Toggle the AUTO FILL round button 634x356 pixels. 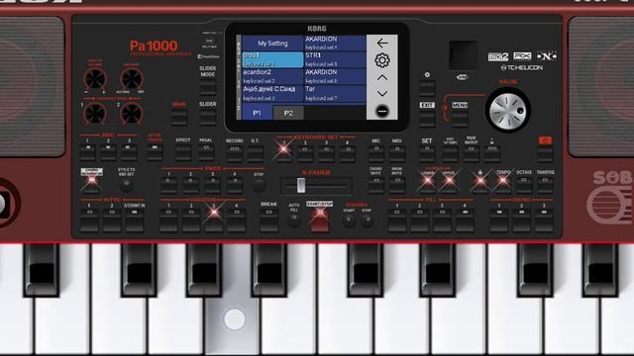[294, 221]
